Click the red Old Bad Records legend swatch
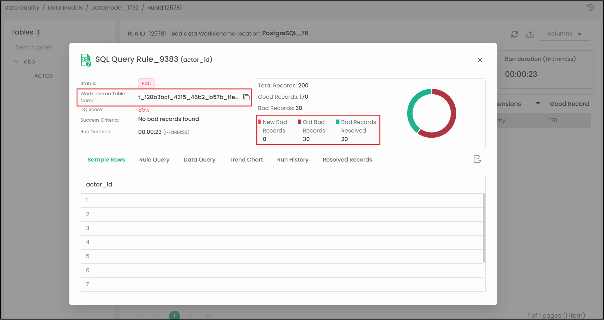The image size is (604, 320). click(x=299, y=122)
